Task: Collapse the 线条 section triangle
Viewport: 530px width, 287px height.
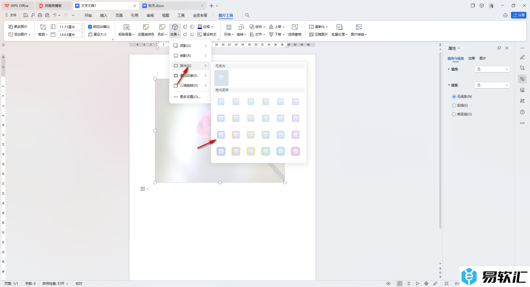Action: click(x=449, y=85)
